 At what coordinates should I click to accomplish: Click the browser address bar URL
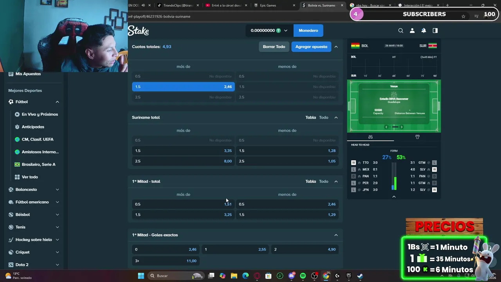pos(159,16)
